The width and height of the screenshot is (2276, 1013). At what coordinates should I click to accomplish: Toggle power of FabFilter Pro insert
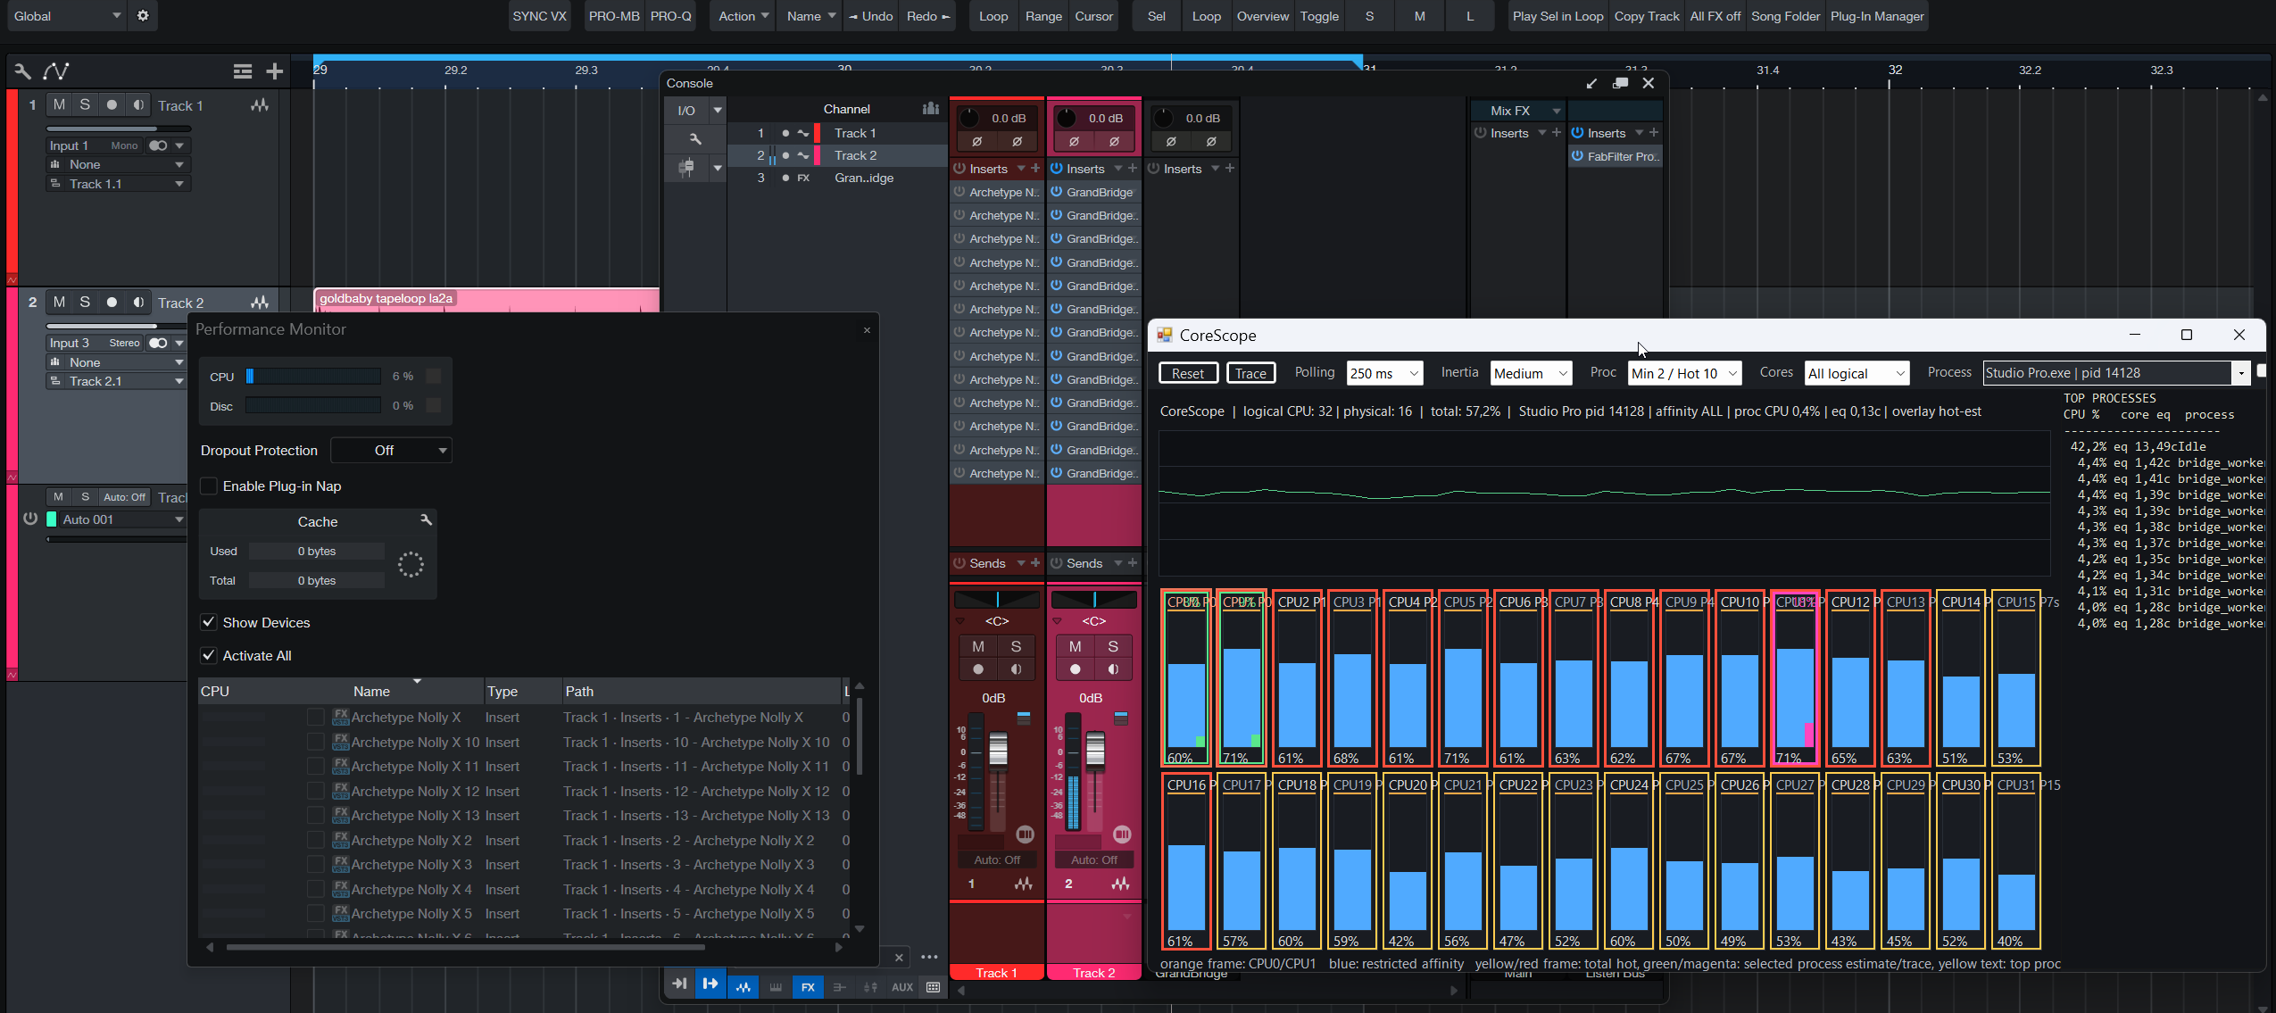[x=1578, y=156]
